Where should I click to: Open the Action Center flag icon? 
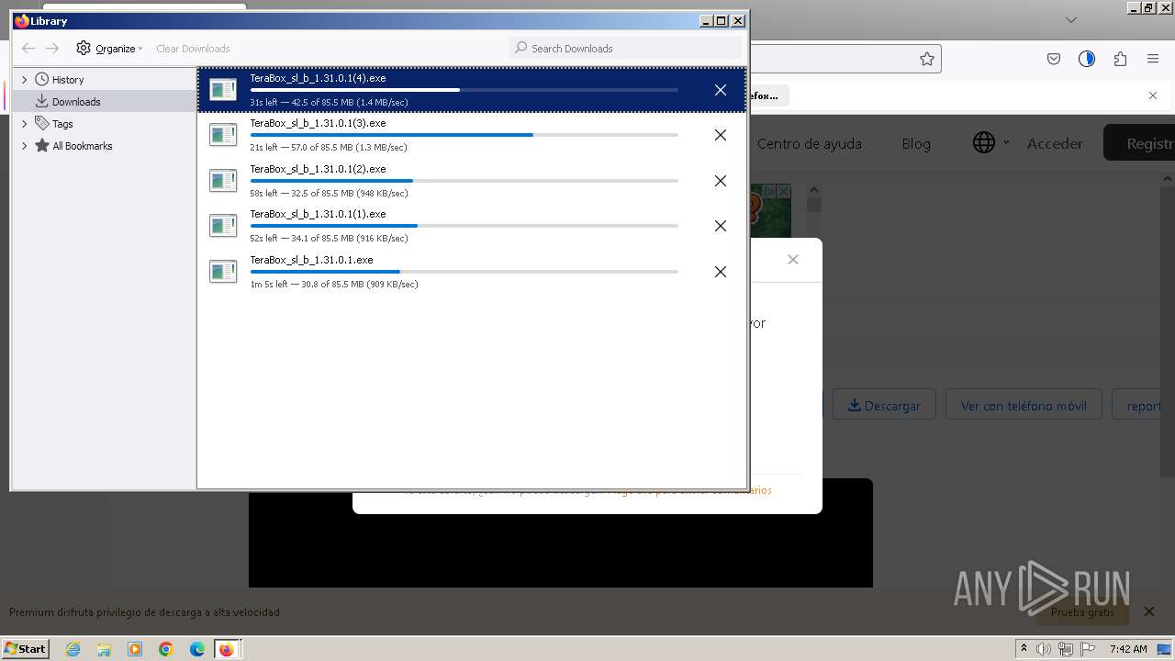pyautogui.click(x=1088, y=649)
